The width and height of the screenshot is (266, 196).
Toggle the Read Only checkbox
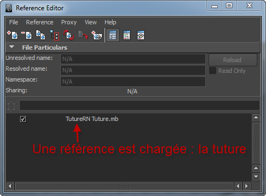[x=212, y=71]
